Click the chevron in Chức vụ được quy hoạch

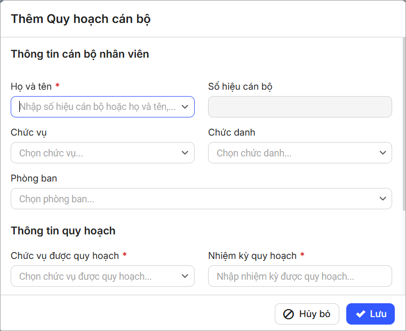pos(185,276)
